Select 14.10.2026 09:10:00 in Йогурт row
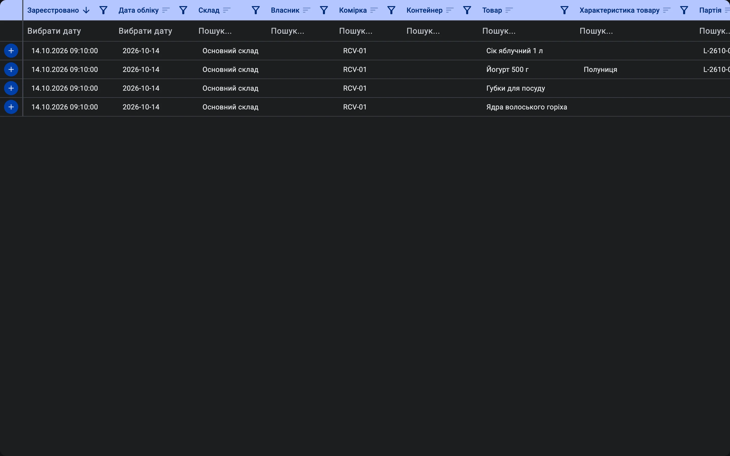Viewport: 730px width, 456px height. 65,69
